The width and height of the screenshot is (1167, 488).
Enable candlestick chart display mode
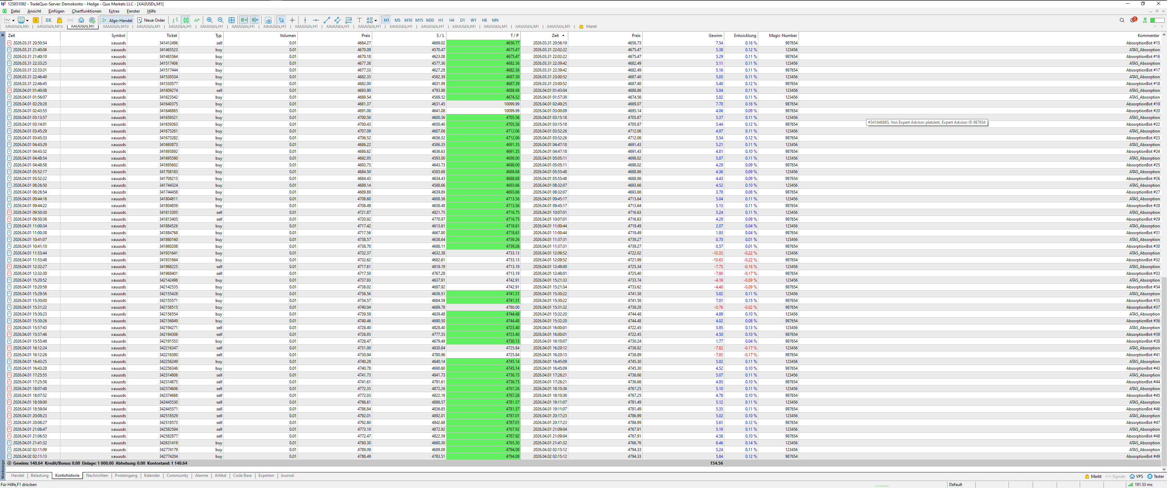186,20
